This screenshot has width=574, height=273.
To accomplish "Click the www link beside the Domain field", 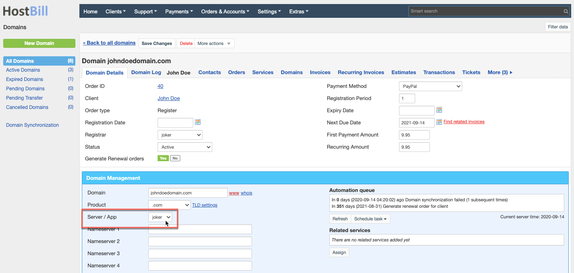I will click(x=234, y=193).
